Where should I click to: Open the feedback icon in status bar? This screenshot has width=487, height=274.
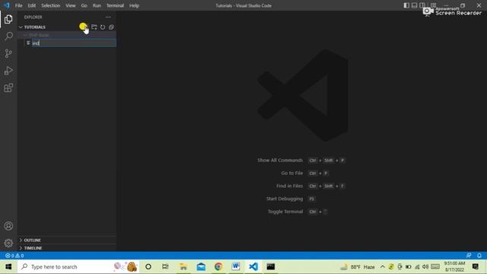[469, 256]
